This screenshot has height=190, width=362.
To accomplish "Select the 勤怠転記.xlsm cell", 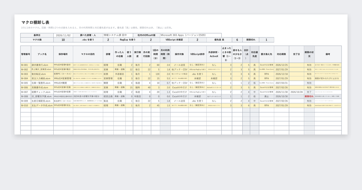I will (x=42, y=74).
